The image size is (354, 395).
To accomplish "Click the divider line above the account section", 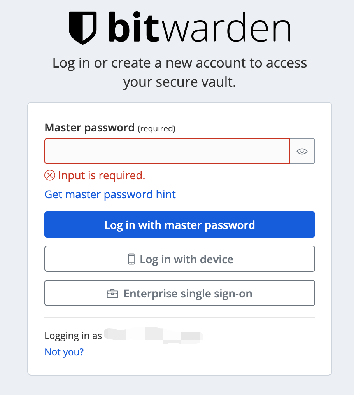I will click(180, 317).
